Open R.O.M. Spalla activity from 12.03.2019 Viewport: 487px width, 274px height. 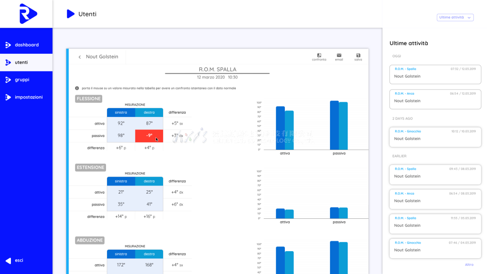[x=435, y=73]
